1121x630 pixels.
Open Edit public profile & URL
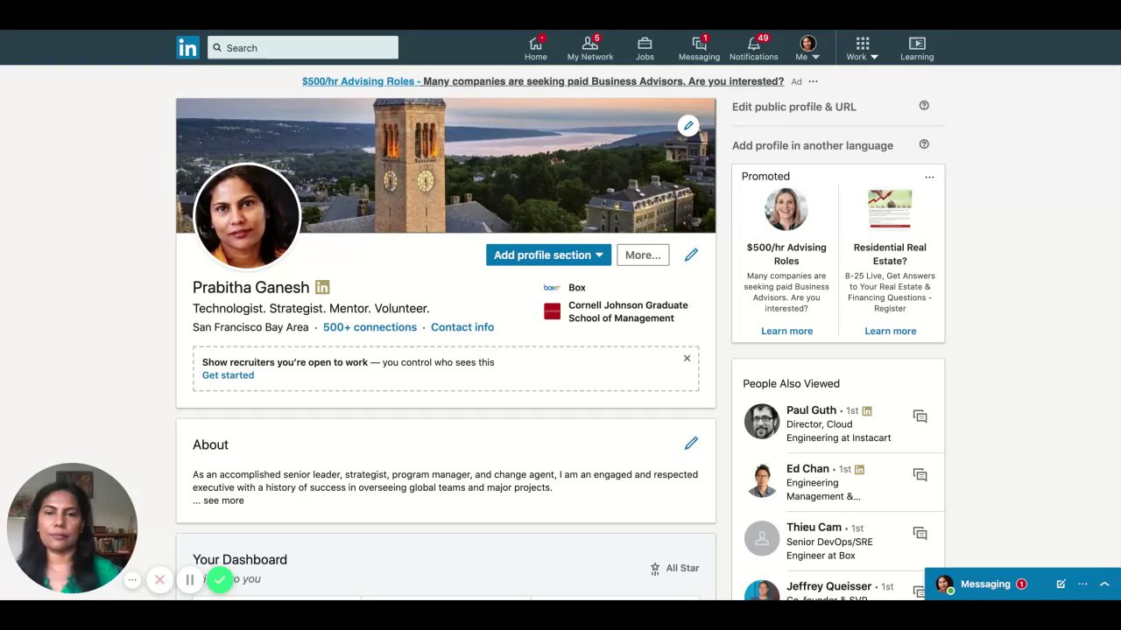pyautogui.click(x=794, y=107)
